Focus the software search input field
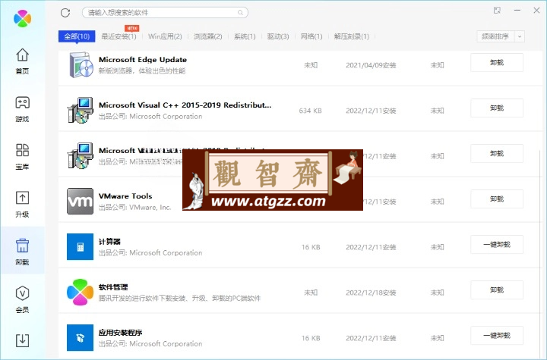The width and height of the screenshot is (547, 360). [165, 13]
